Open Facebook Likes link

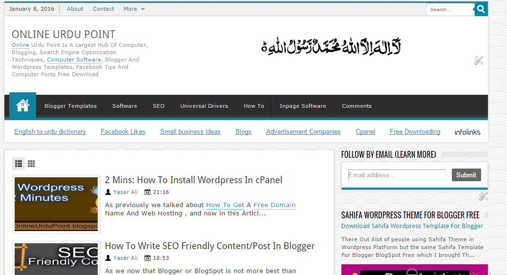(123, 132)
